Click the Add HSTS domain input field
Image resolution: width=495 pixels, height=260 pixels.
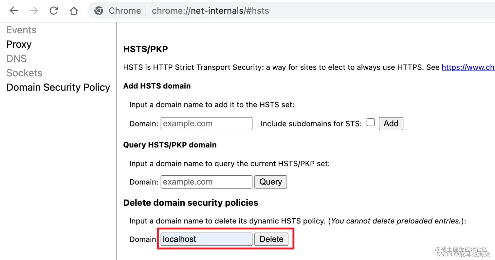(x=207, y=124)
